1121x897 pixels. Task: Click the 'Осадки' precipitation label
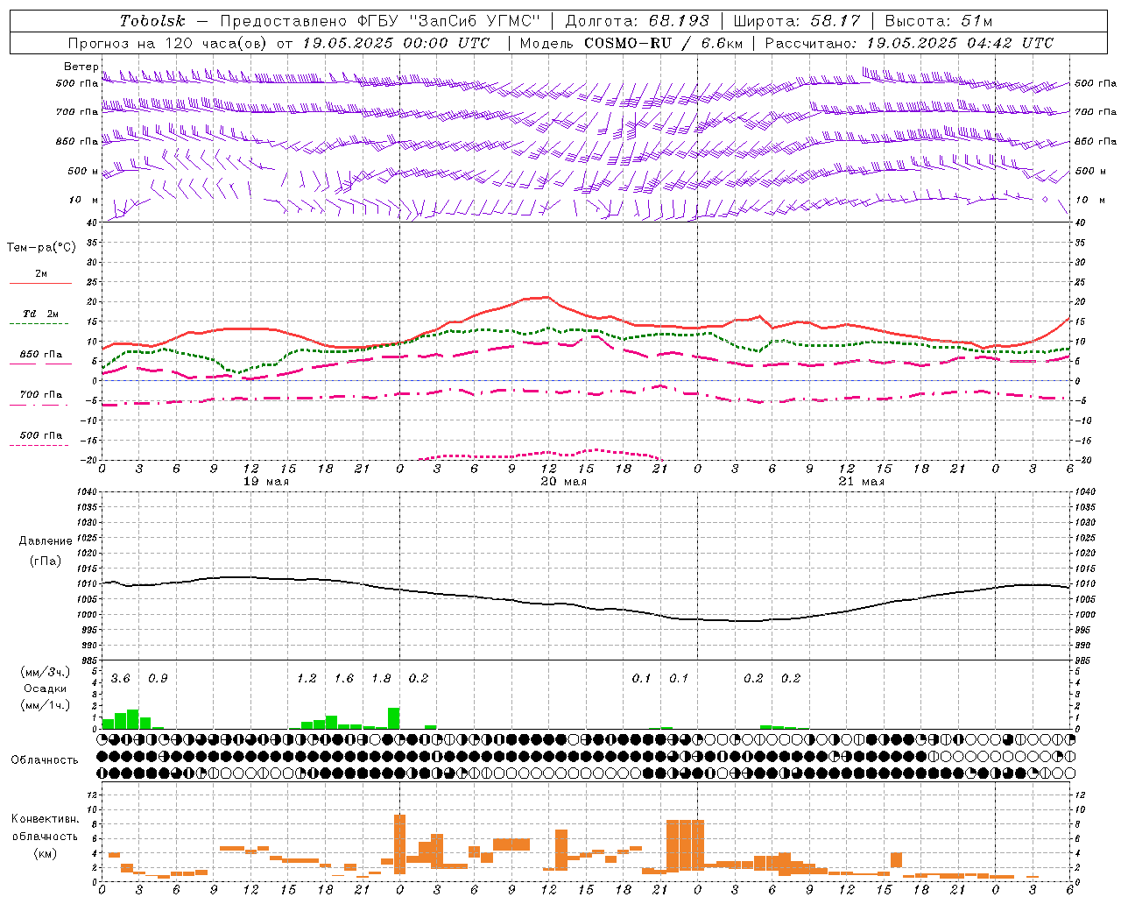(x=45, y=689)
